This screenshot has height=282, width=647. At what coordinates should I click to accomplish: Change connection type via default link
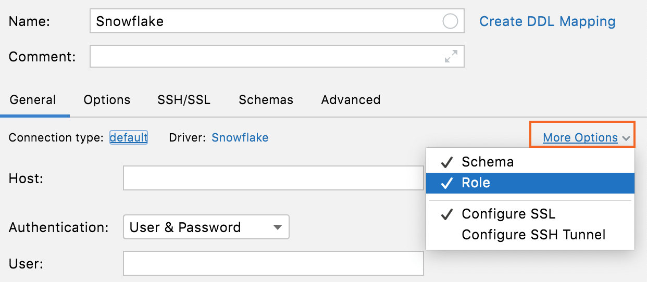pyautogui.click(x=129, y=138)
